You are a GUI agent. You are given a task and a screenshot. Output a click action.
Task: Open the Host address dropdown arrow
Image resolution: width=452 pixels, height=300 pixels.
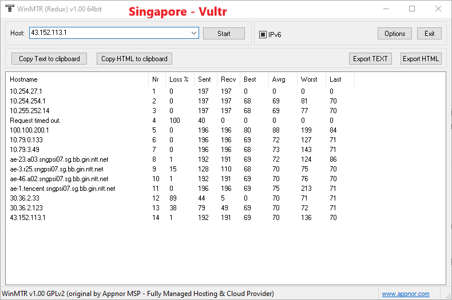[194, 33]
